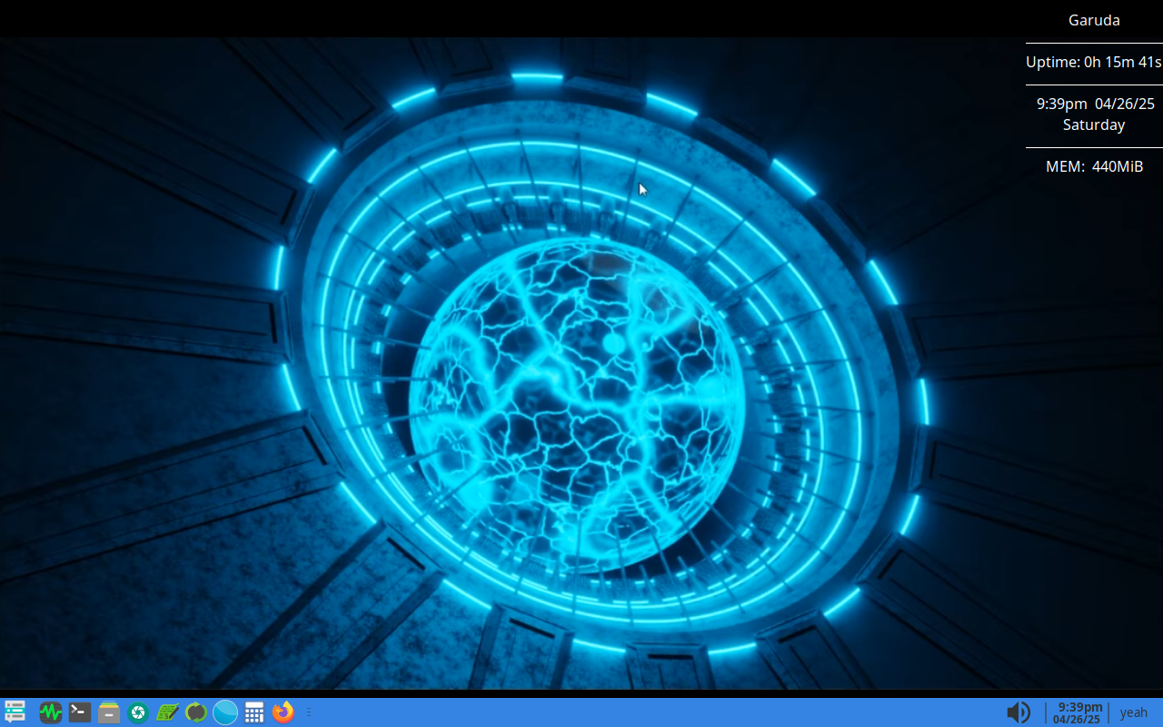The width and height of the screenshot is (1163, 727).
Task: Open the blue sphere launcher icon
Action: [225, 712]
